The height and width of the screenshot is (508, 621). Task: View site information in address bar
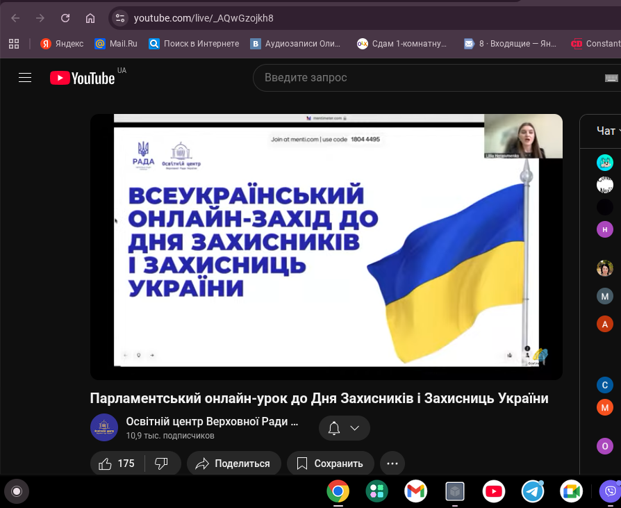pyautogui.click(x=120, y=17)
